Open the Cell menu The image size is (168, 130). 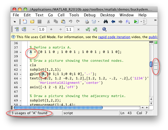(x=61, y=15)
